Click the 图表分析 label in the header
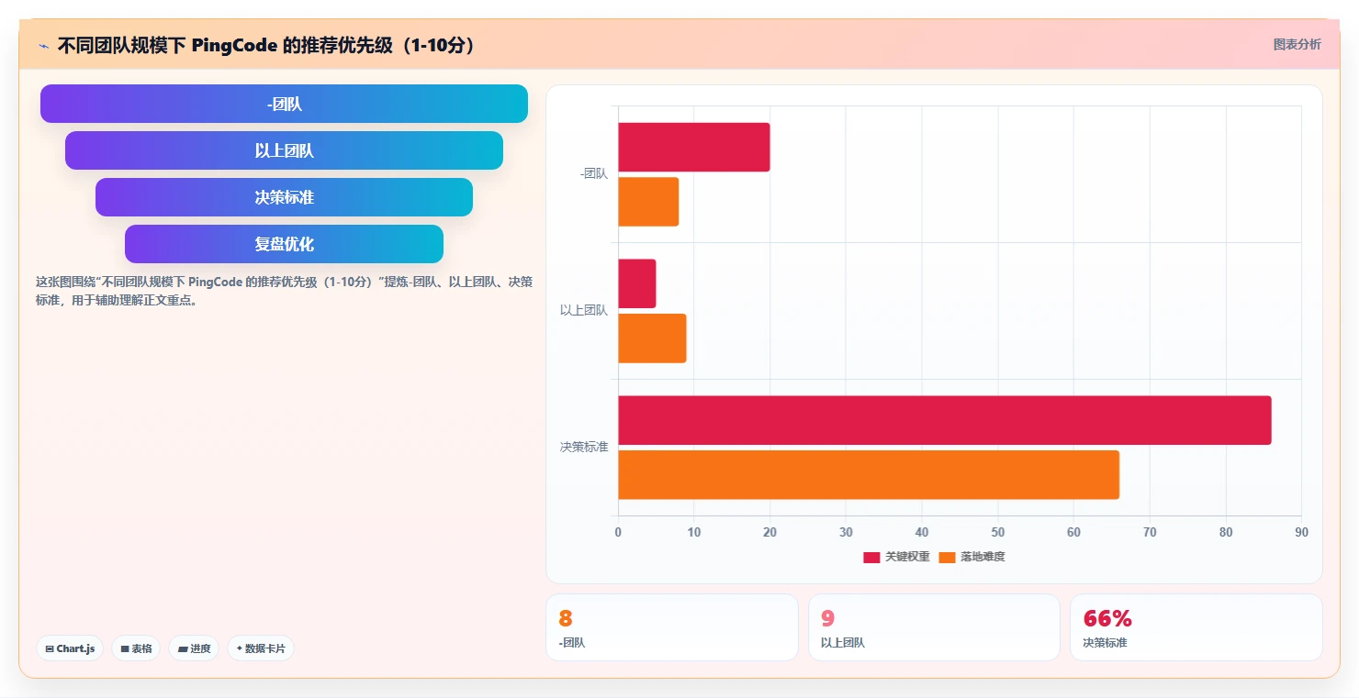Image resolution: width=1359 pixels, height=698 pixels. (1297, 44)
